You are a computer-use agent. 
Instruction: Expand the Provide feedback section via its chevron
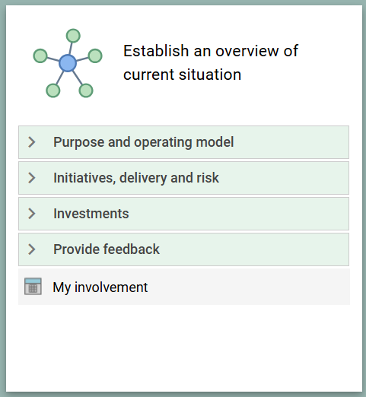(32, 249)
